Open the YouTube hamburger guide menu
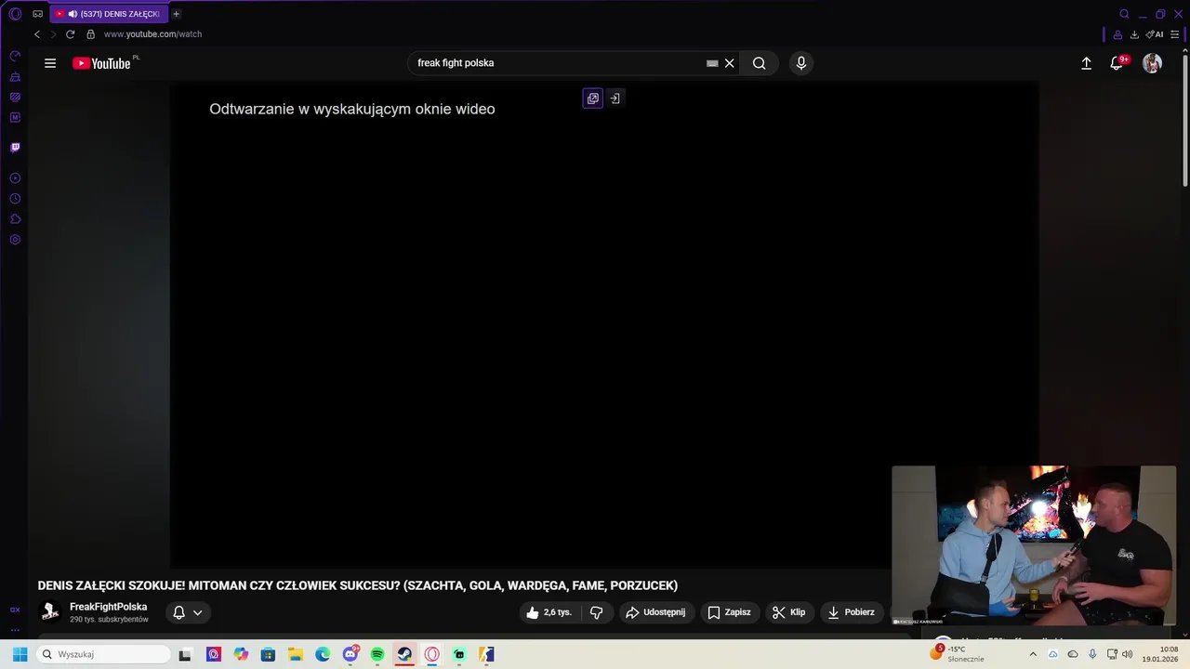This screenshot has width=1190, height=669. [50, 63]
